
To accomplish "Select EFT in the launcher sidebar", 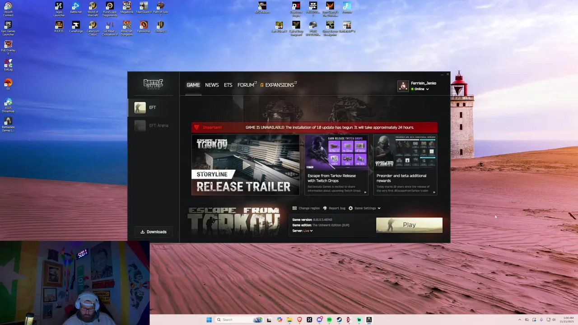I will [154, 107].
